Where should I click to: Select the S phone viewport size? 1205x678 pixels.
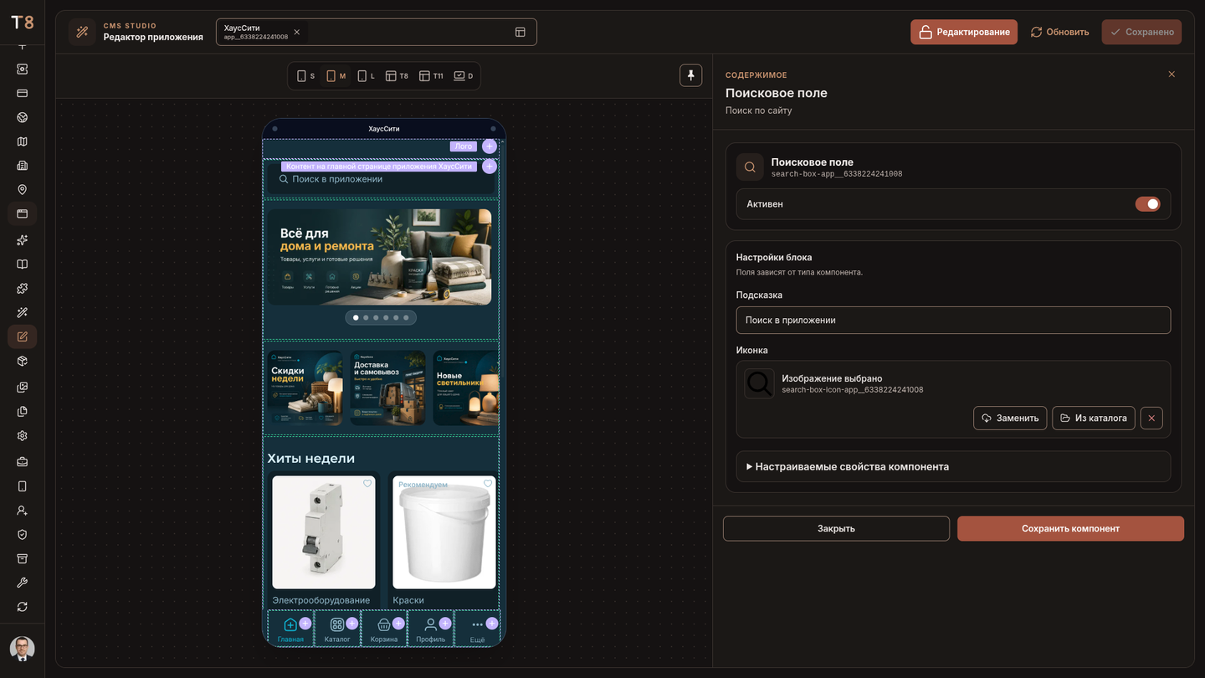pos(305,76)
